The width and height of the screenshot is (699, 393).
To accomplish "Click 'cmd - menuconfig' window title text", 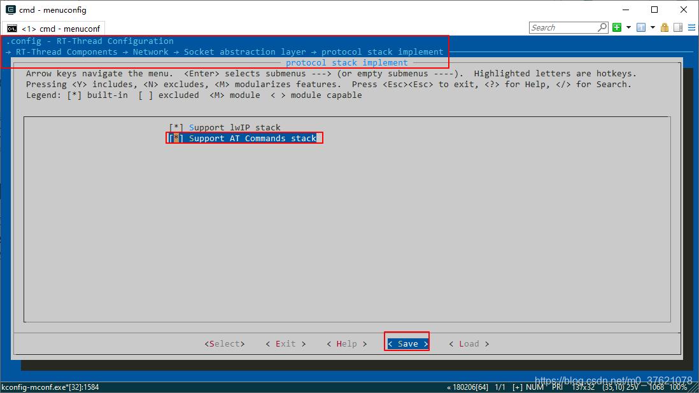I will (53, 10).
